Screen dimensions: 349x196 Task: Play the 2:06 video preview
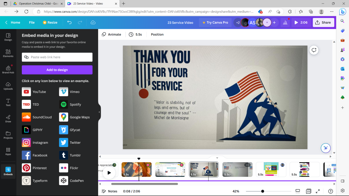pyautogui.click(x=301, y=23)
